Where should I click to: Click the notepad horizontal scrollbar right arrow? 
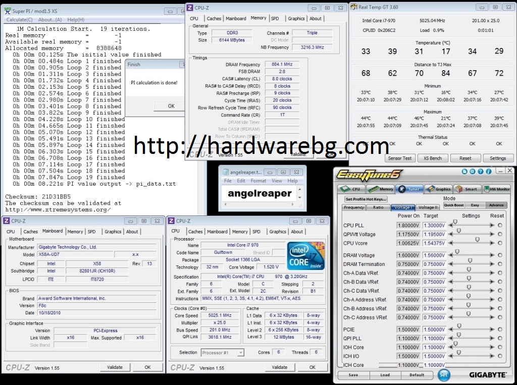(292, 204)
